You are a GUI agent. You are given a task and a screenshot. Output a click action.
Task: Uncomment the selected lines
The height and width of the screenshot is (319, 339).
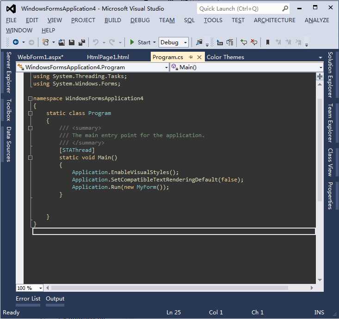(x=254, y=42)
